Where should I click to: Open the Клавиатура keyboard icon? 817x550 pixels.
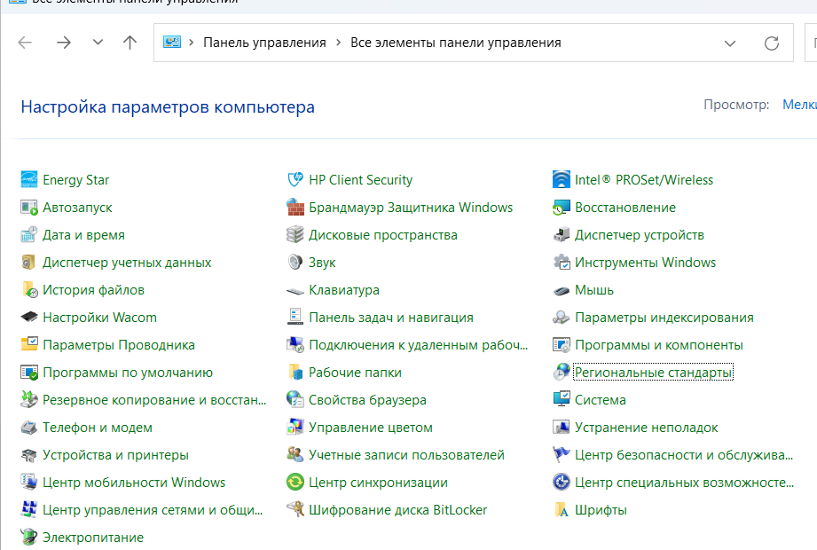tap(295, 290)
